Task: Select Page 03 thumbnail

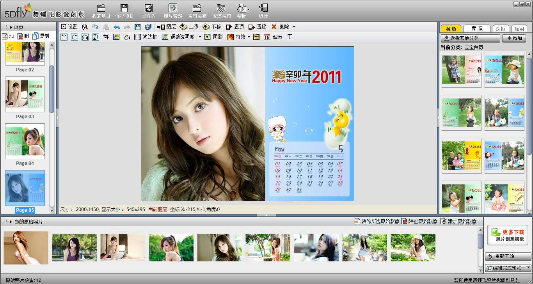Action: 25,94
